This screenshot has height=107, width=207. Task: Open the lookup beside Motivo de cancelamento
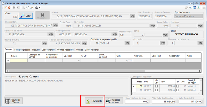(x=200, y=43)
